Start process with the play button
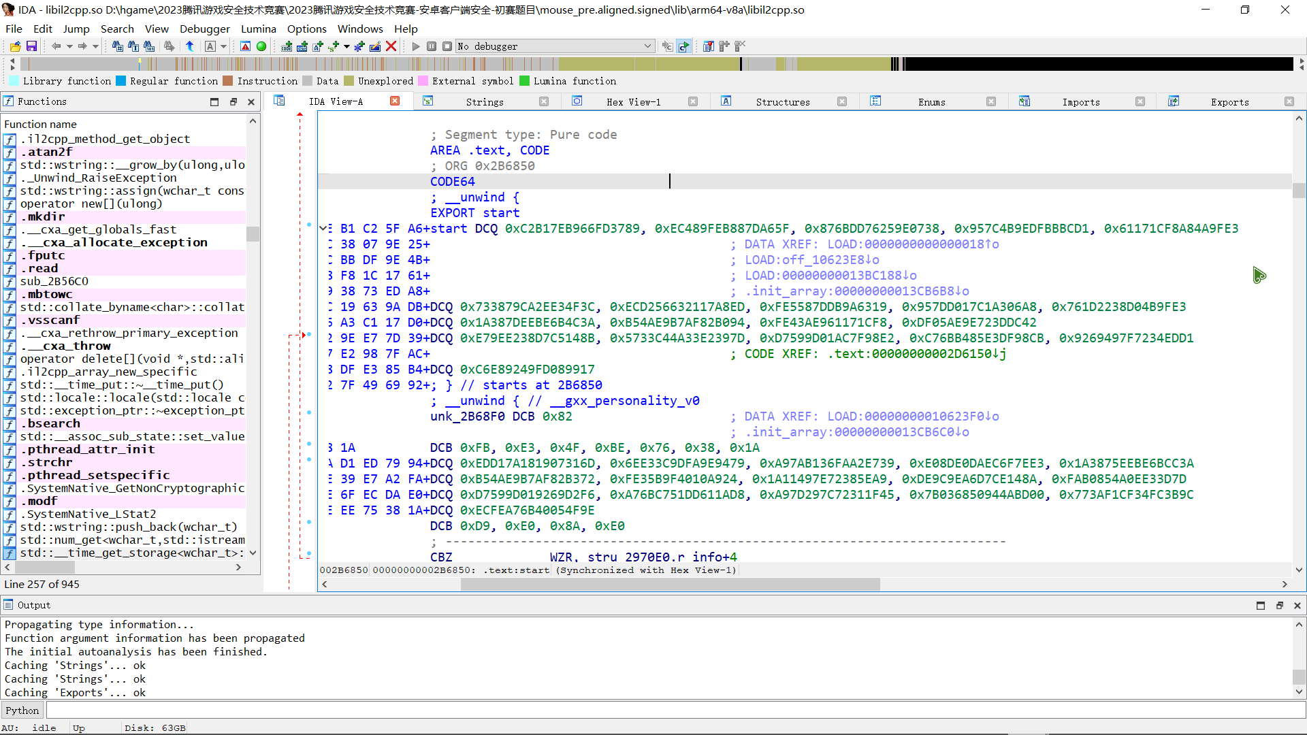The width and height of the screenshot is (1307, 735). [416, 46]
